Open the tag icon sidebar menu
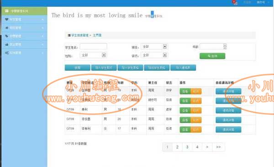Viewport: 274px width, 167px height. click(24, 36)
